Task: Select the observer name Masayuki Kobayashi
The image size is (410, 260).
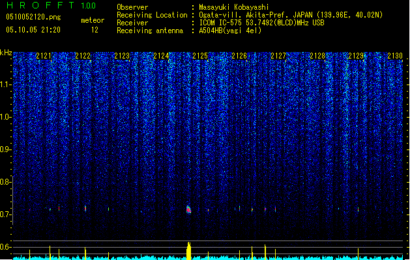Action: (x=234, y=7)
